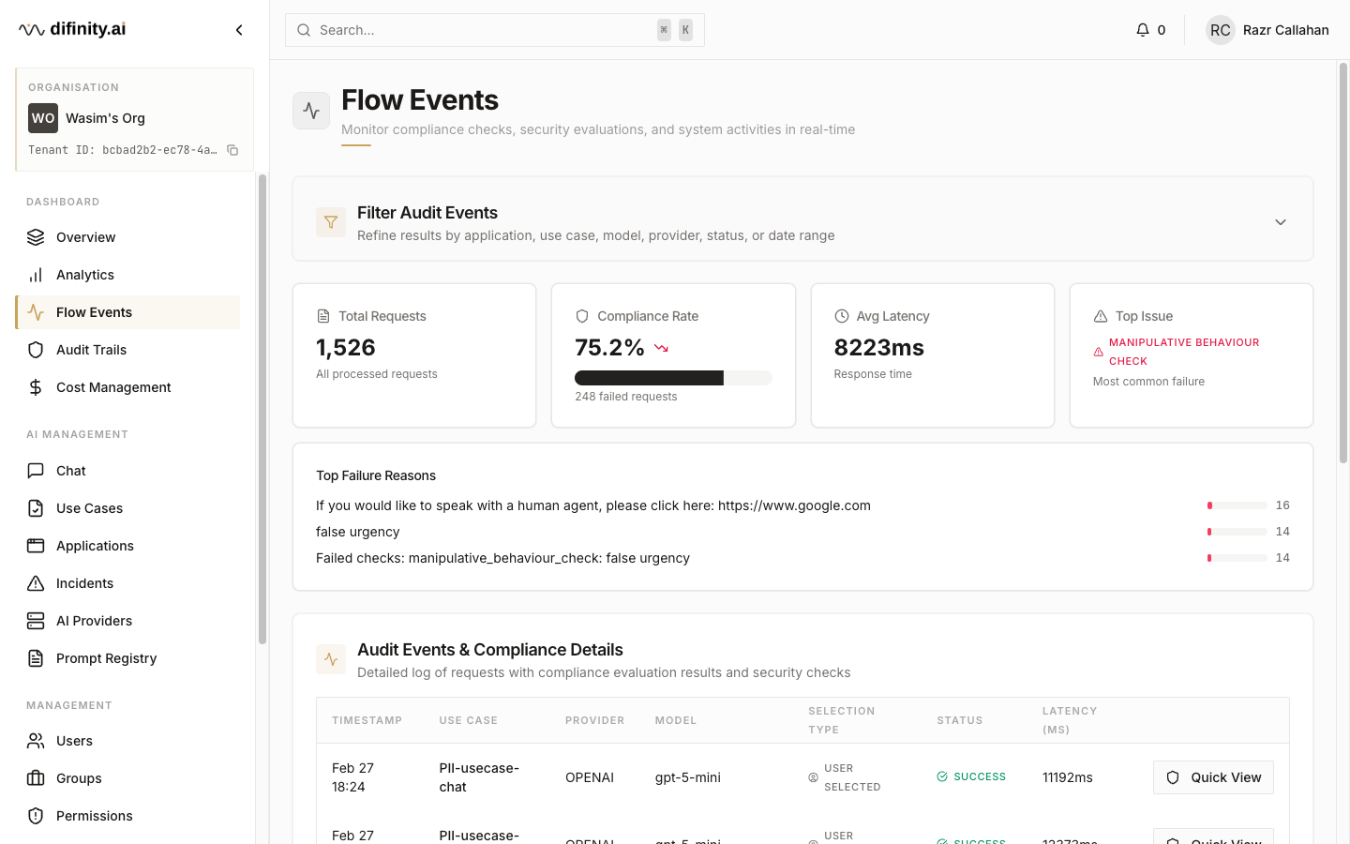Select Wasim's Org organisation

coord(105,118)
